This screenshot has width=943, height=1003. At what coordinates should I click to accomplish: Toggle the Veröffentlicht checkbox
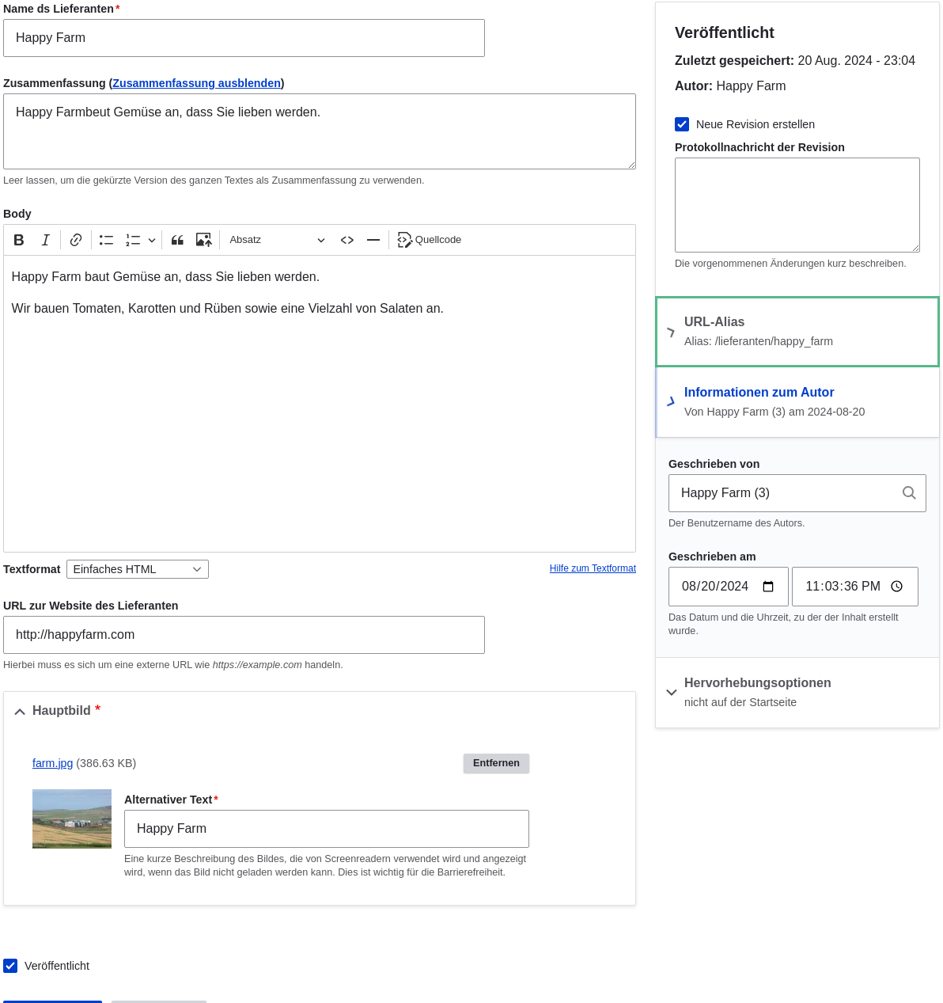tap(10, 966)
